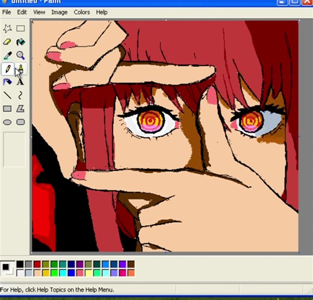Screen dimensions: 313x300
Task: Select the golden yellow palette swatch
Action: pyautogui.click(x=46, y=273)
